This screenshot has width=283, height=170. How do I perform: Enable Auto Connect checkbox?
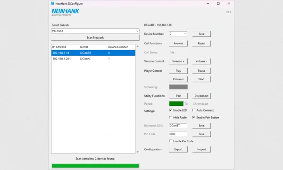click(194, 110)
